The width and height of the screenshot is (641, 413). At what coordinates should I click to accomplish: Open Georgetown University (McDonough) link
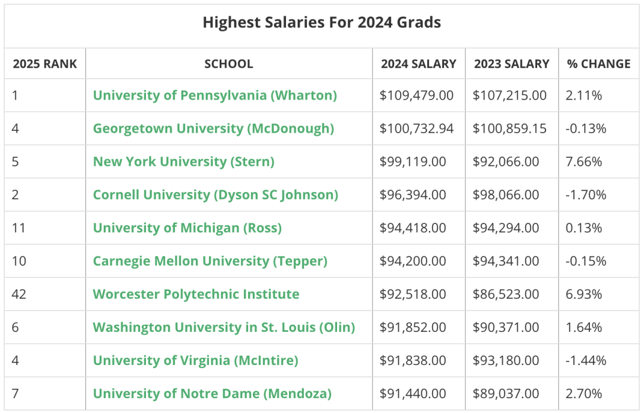click(214, 129)
